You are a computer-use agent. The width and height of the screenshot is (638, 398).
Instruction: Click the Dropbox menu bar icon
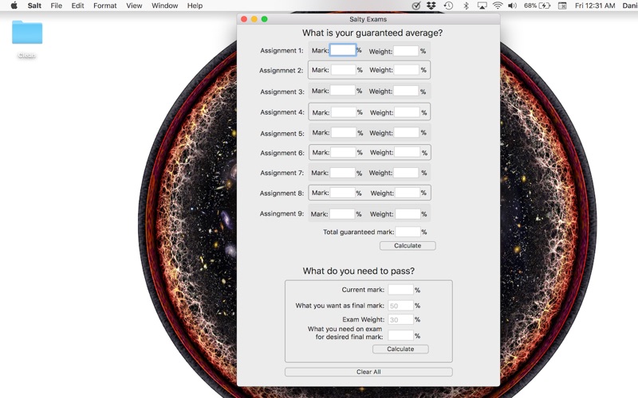point(431,6)
